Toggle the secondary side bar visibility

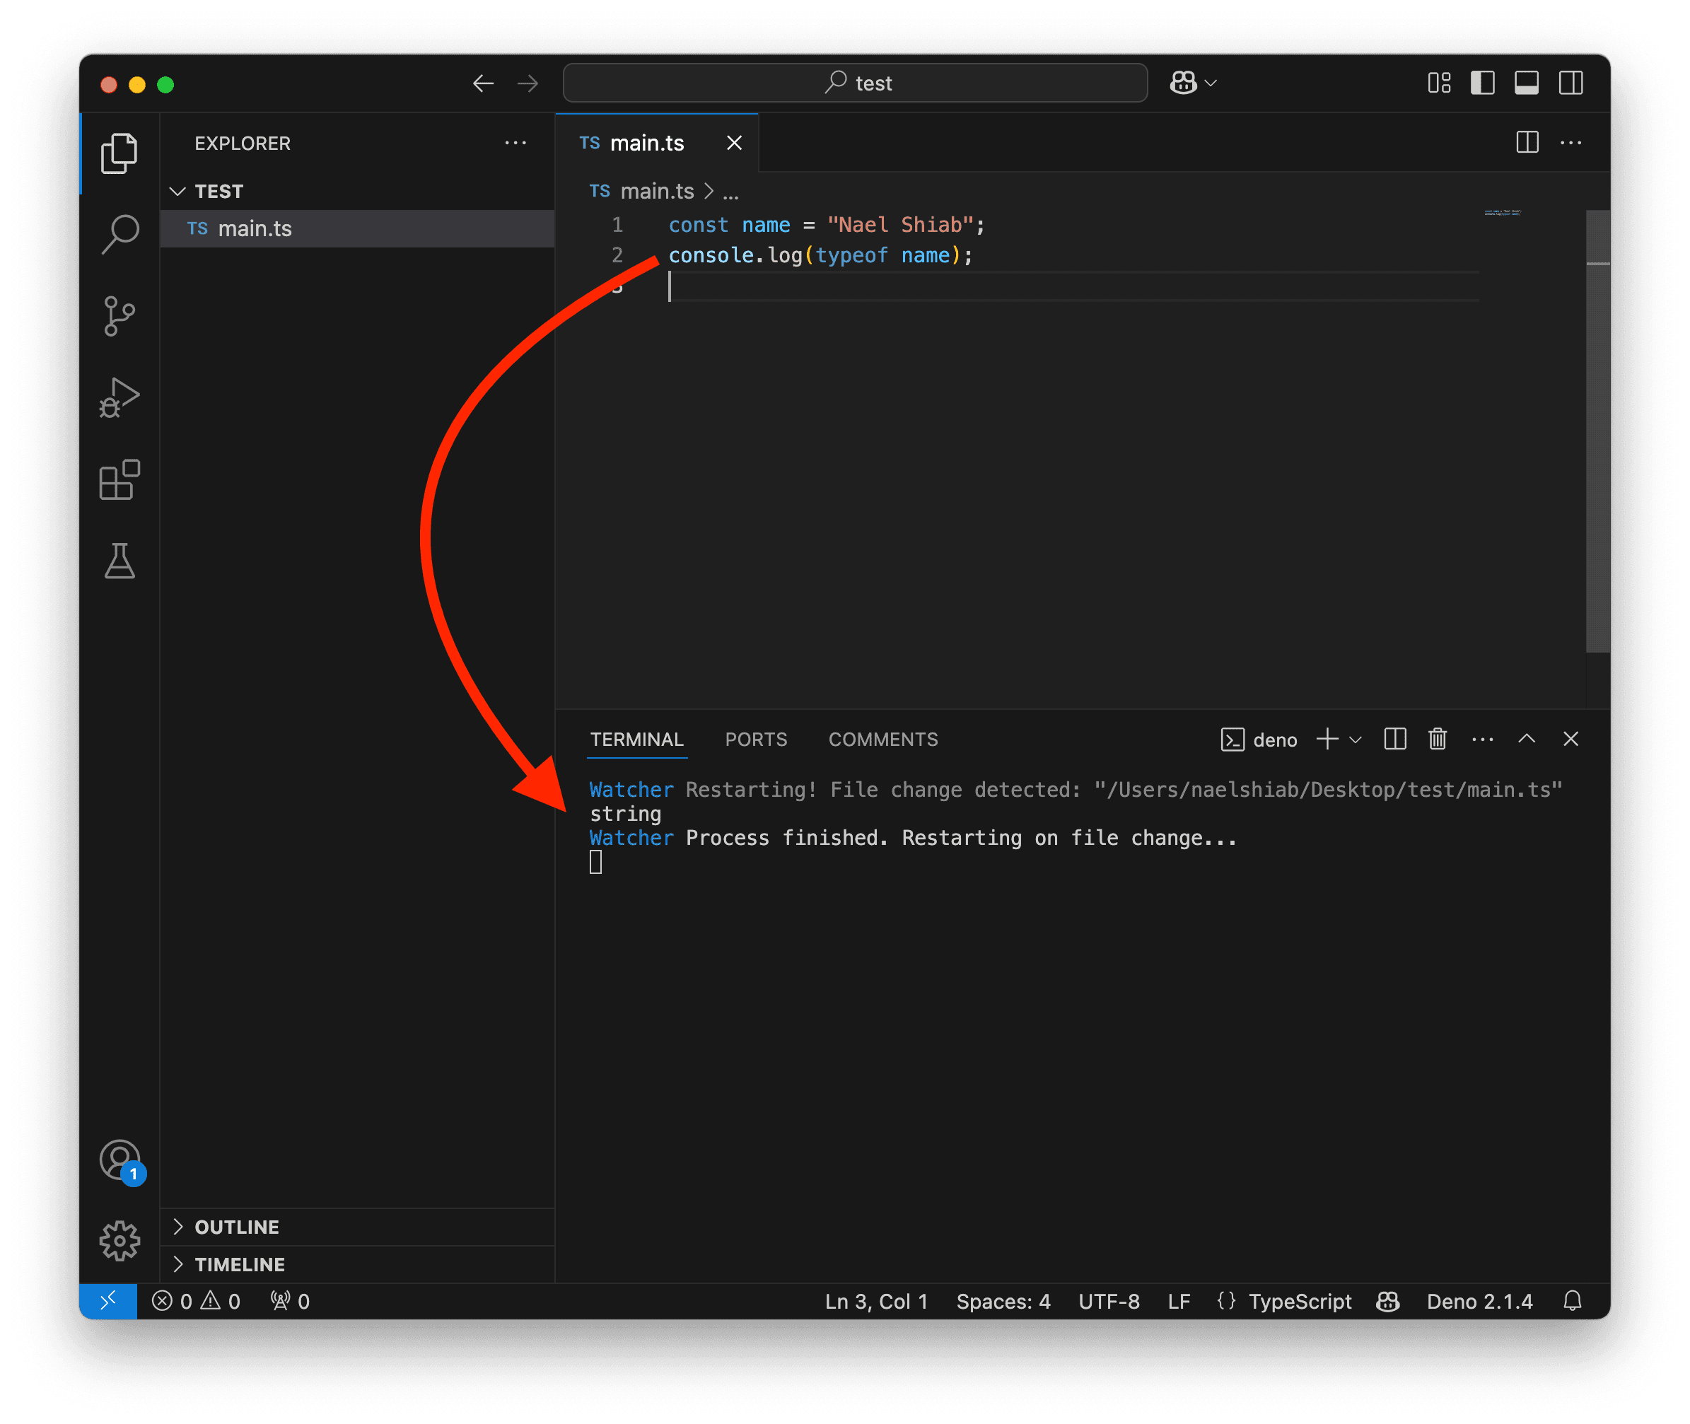click(x=1570, y=83)
